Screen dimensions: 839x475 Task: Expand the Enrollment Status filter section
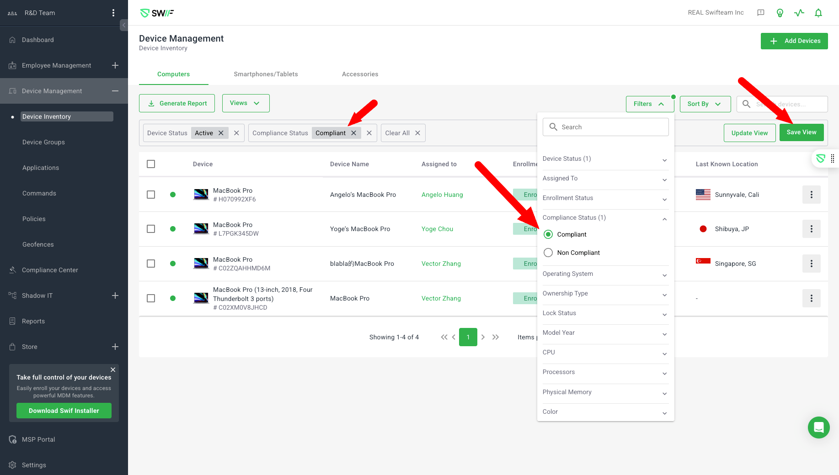(x=605, y=198)
